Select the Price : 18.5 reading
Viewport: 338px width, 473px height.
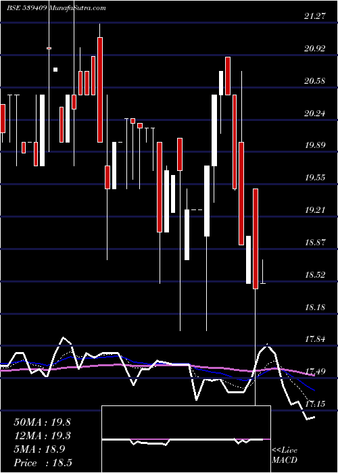coord(43,463)
